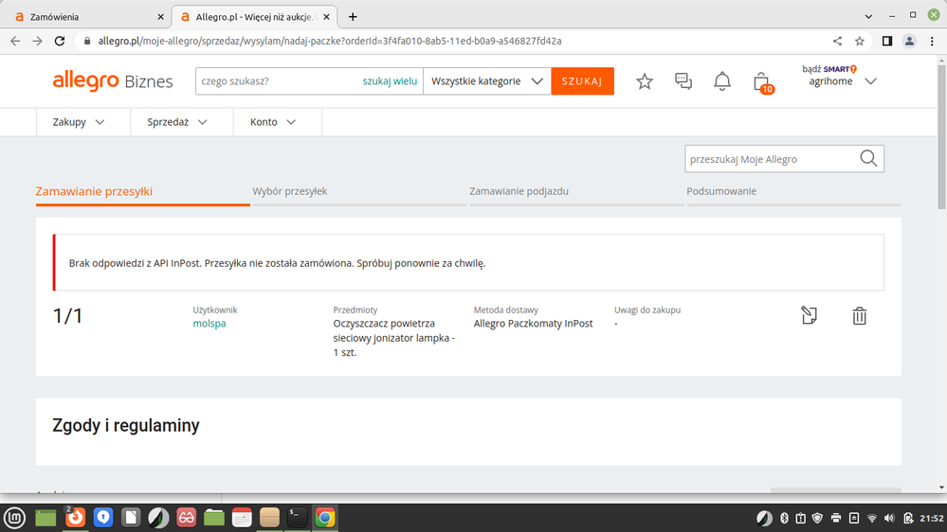Click the magnifier in Moje Allegro search
This screenshot has width=947, height=532.
868,159
